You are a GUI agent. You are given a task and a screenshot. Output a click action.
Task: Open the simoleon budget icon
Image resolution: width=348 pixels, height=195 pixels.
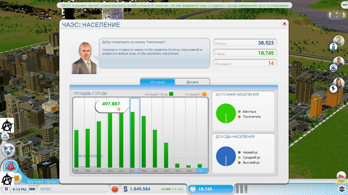click(125, 189)
